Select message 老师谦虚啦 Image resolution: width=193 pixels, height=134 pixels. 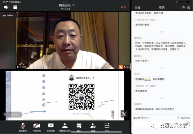coord(141,91)
